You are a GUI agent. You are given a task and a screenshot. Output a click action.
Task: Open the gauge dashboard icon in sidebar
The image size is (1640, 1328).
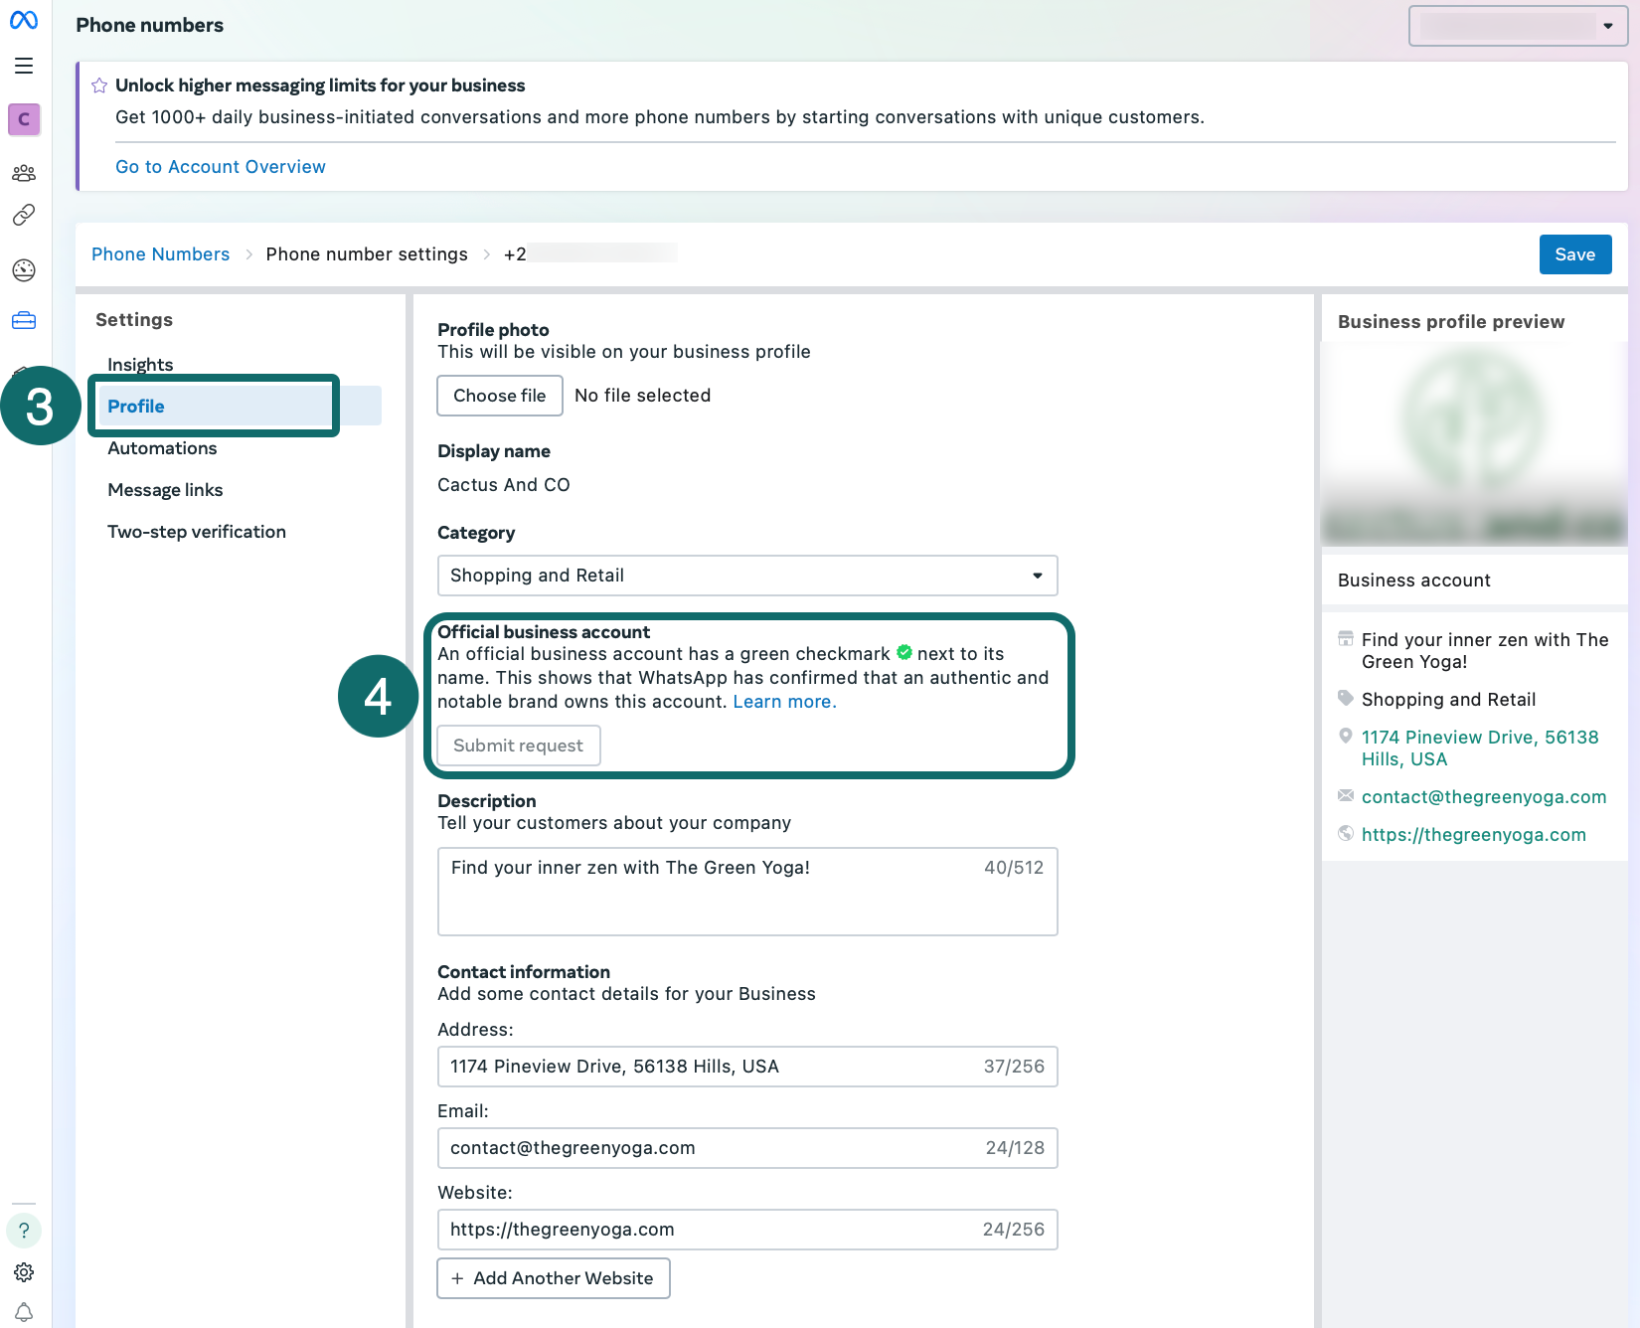tap(24, 269)
